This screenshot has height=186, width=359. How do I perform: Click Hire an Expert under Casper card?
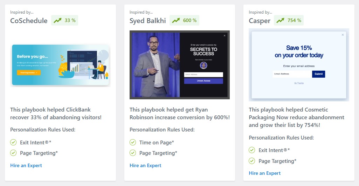pos(265,173)
